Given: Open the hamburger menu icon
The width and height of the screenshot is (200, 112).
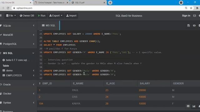Looking at the screenshot, I should point(1,16).
